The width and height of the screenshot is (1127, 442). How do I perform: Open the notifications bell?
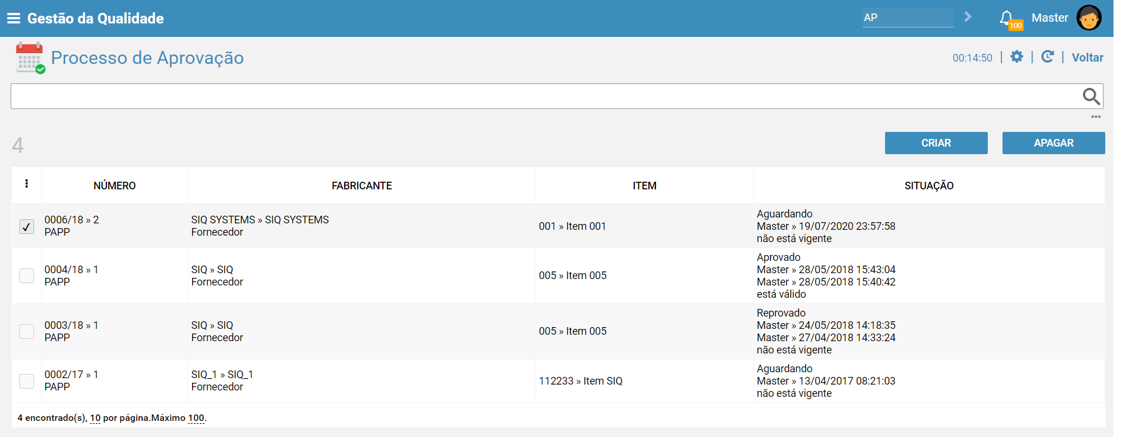[1007, 18]
